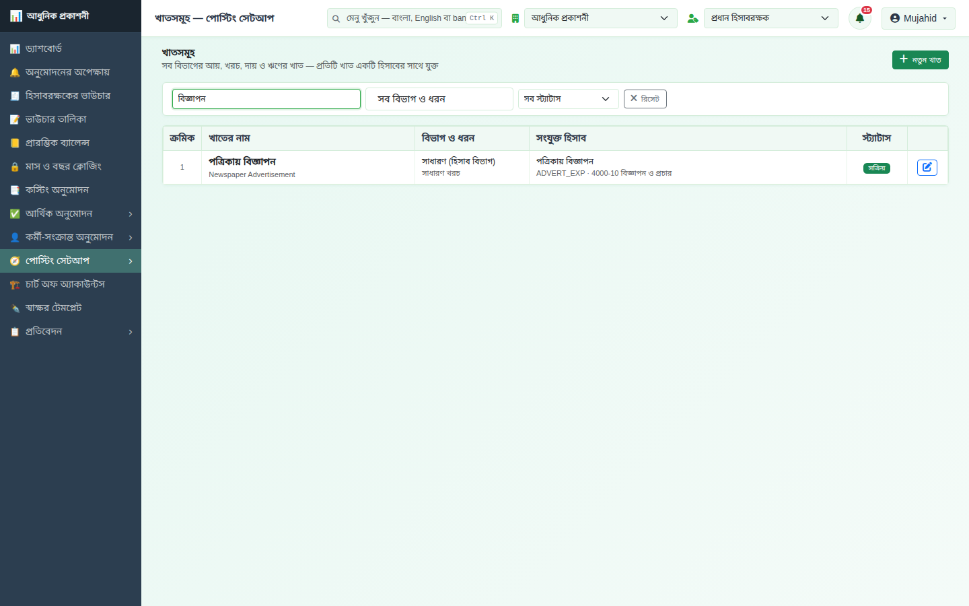
Task: Open the সব স্ট্যাটাস dropdown
Action: click(568, 98)
